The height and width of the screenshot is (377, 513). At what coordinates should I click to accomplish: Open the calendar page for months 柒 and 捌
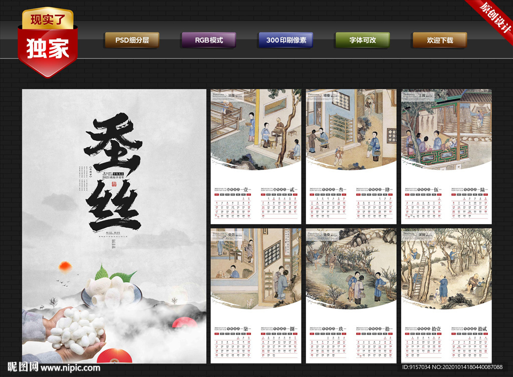pyautogui.click(x=256, y=296)
